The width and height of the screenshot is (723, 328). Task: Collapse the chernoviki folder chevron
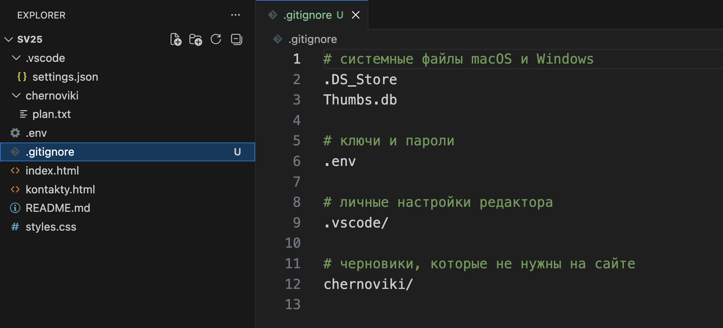[x=16, y=95]
